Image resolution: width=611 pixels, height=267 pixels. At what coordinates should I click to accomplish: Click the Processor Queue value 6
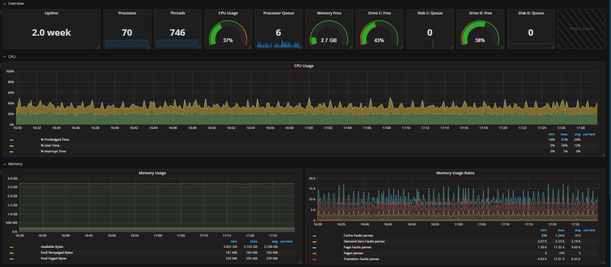click(x=278, y=33)
